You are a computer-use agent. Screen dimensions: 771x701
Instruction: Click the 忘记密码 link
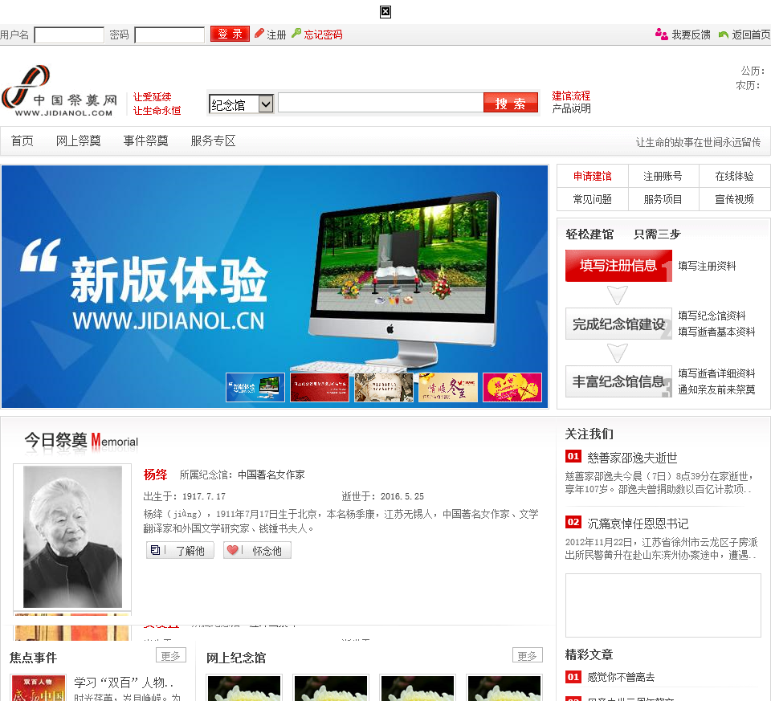[x=323, y=35]
